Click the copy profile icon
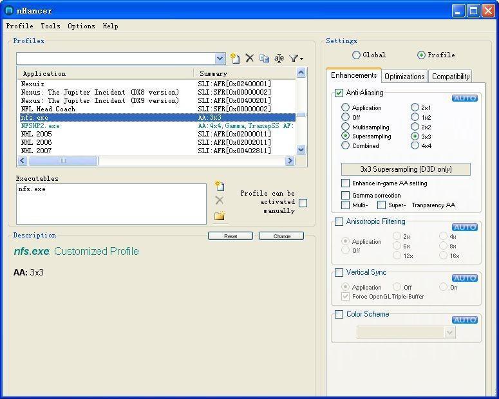Screen dimensions: 499x399 (x=264, y=58)
